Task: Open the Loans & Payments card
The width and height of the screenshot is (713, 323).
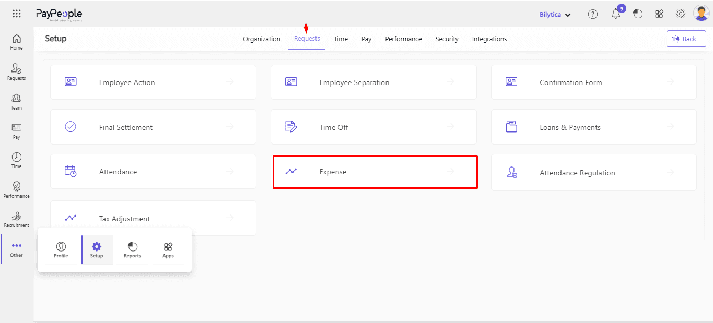Action: coord(593,127)
